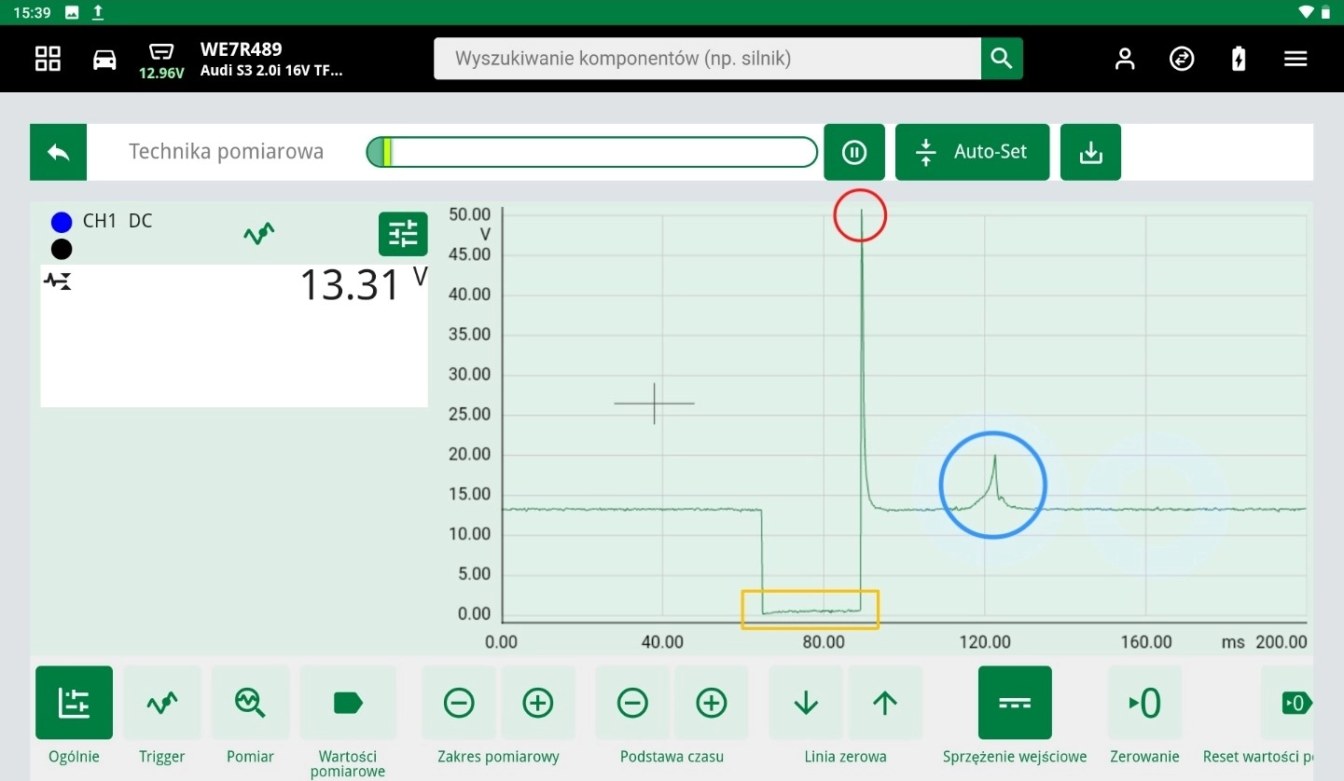Toggle the blue CH1 channel dot
The height and width of the screenshot is (781, 1344).
(x=62, y=222)
